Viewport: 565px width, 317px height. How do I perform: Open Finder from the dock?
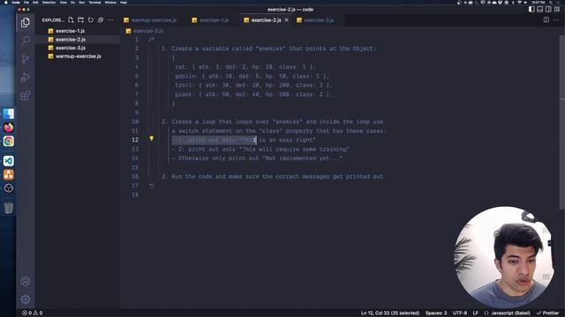coord(9,114)
